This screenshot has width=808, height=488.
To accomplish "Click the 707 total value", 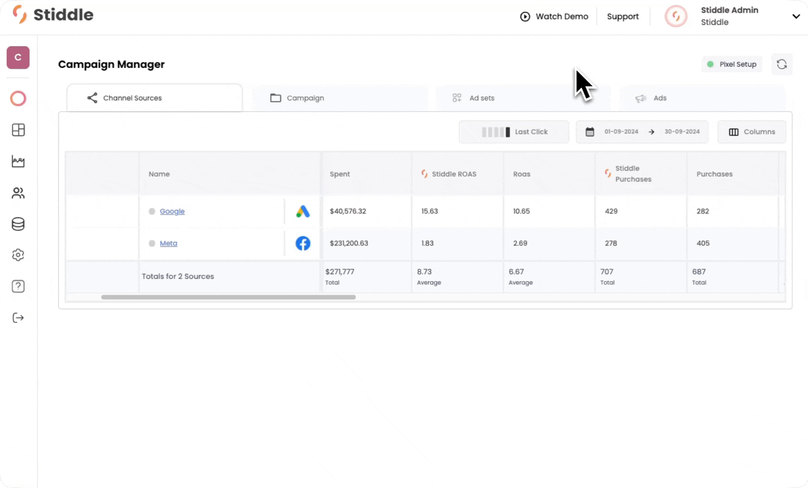I will pos(607,272).
